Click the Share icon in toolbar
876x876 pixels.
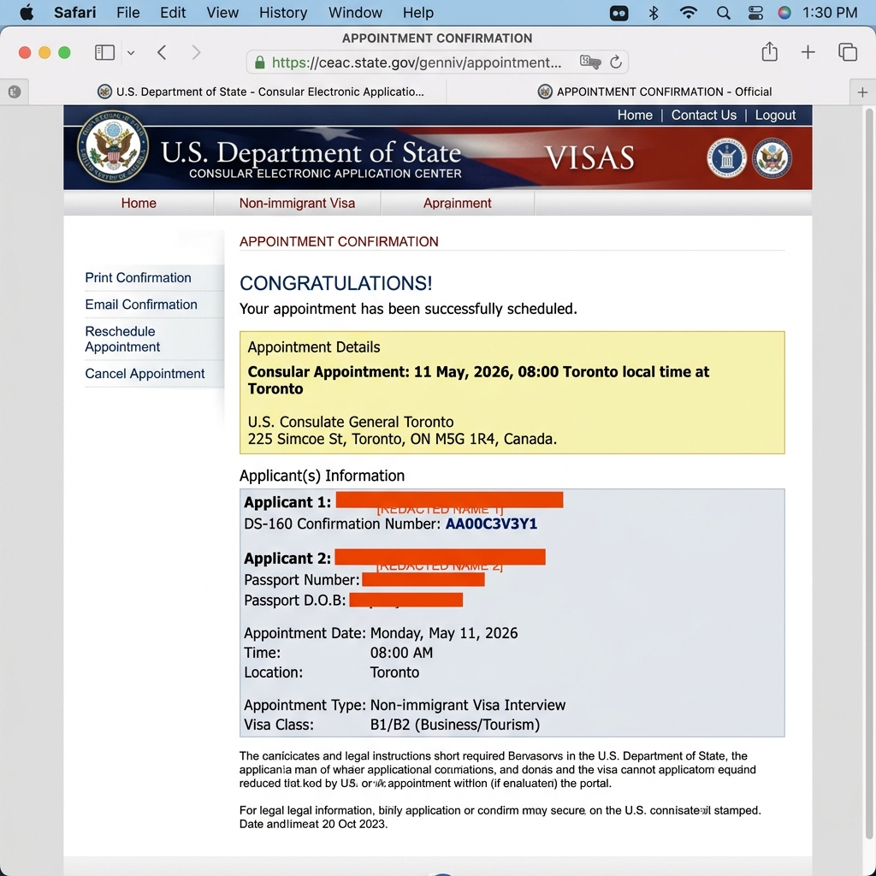[x=769, y=51]
